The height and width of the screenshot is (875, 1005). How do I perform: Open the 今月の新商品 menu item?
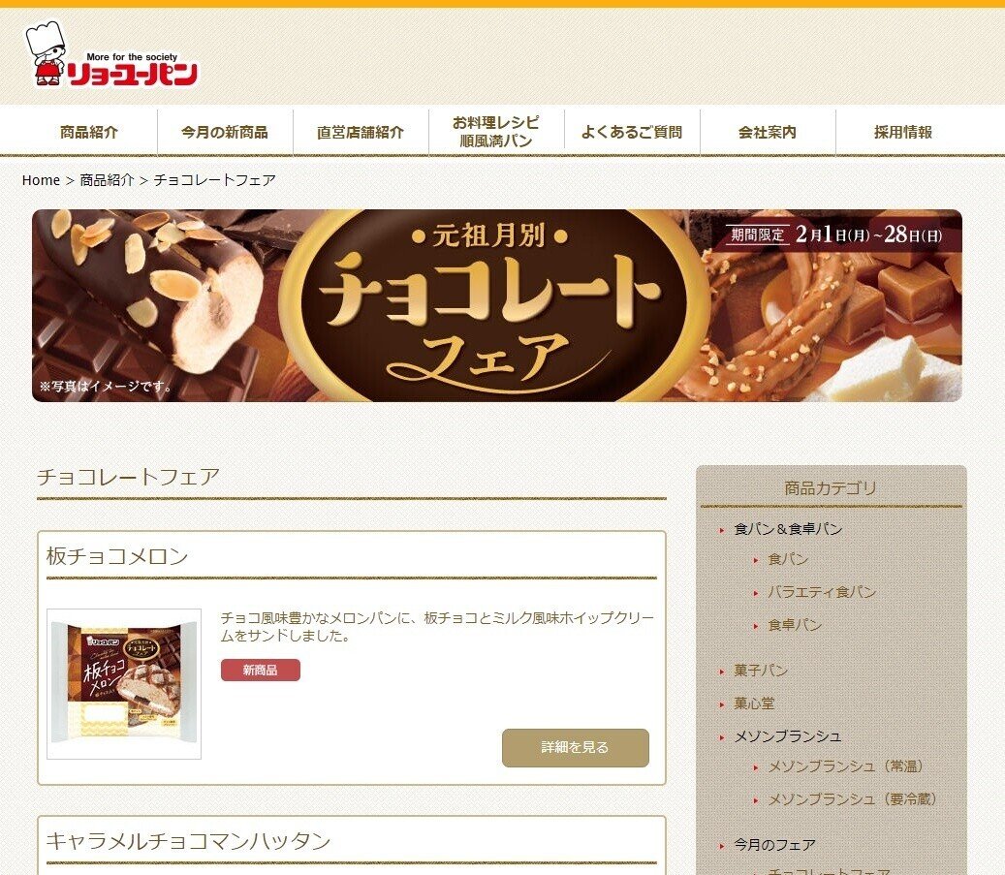tap(225, 132)
